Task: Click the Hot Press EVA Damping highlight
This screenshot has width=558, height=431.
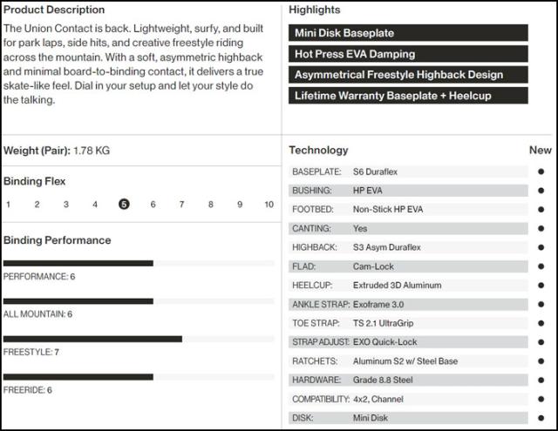Action: [408, 54]
